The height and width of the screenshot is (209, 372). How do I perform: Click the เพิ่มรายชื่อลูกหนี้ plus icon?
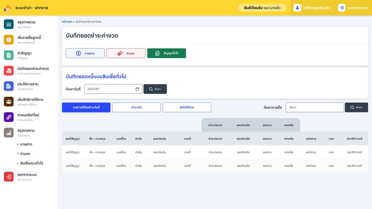(8, 40)
